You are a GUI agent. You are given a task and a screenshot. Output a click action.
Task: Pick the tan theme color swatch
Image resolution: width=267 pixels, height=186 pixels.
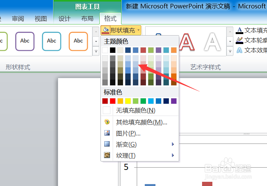pyautogui.click(x=120, y=50)
